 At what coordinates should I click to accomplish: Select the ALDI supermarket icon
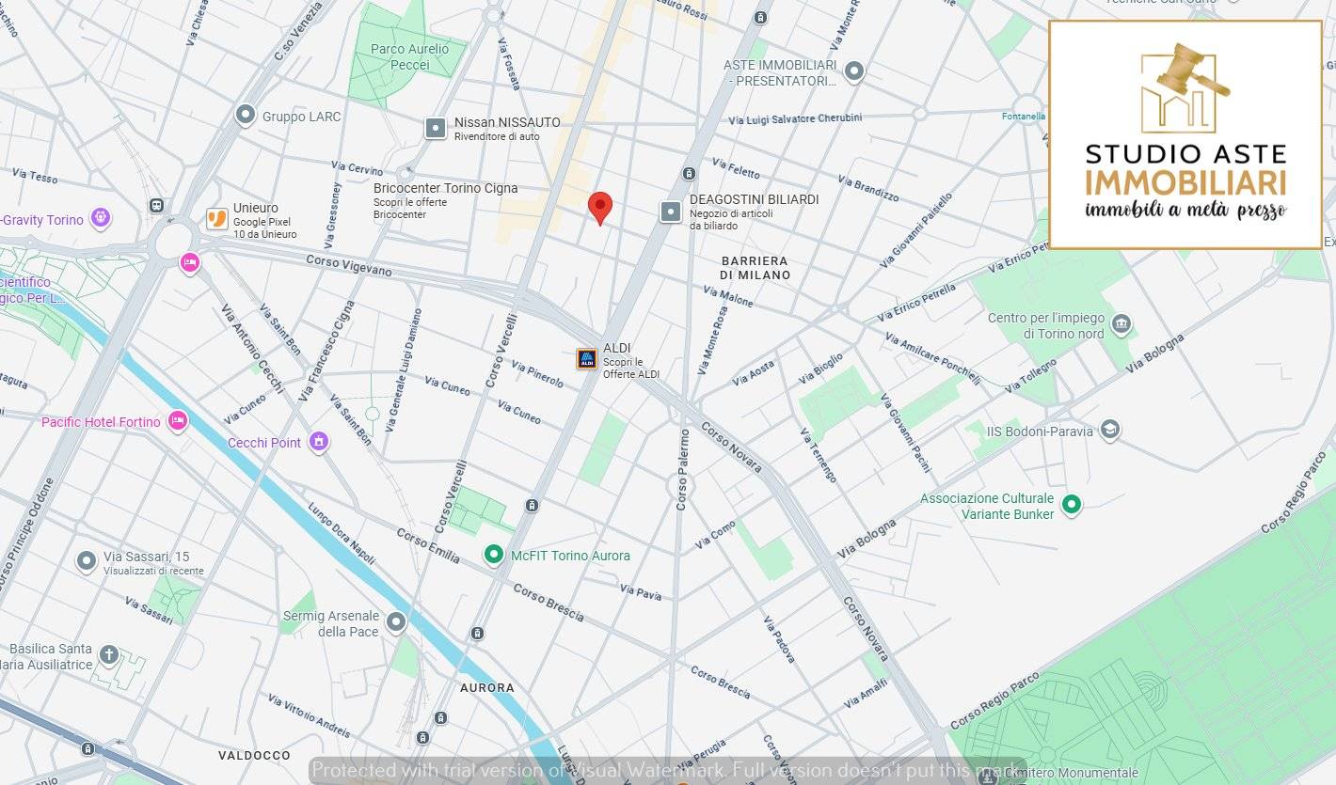pyautogui.click(x=587, y=358)
